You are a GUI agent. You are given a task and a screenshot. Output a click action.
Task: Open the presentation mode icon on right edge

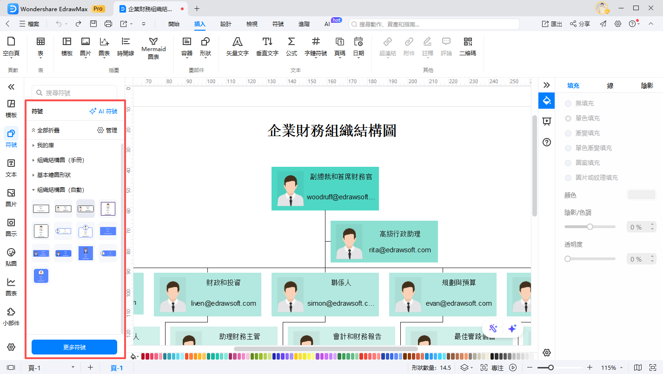pos(546,121)
